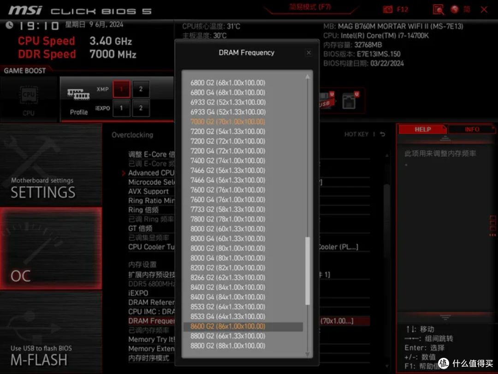Select 8000 G4 (60x1.33x100.00)
Screen dimensions: 498x374
tap(227, 239)
